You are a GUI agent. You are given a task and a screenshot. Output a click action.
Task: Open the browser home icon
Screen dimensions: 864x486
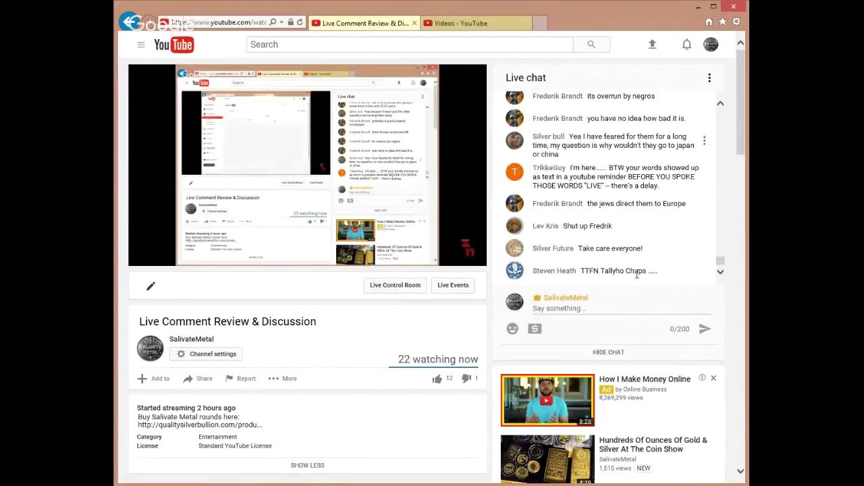[x=709, y=22]
